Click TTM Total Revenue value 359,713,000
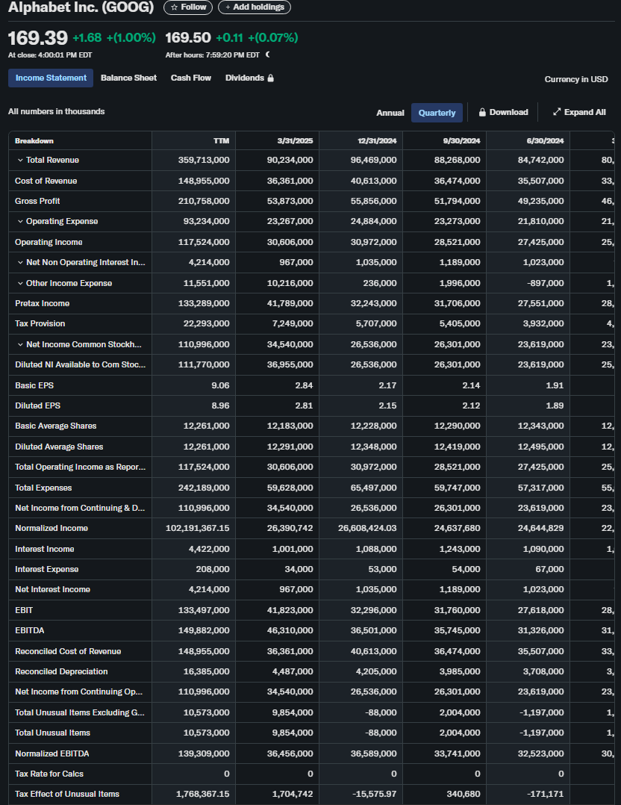Screen dimensions: 621x805 coord(204,160)
